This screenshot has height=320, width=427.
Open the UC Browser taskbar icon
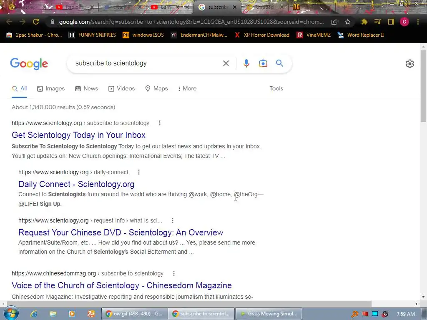[91, 314]
